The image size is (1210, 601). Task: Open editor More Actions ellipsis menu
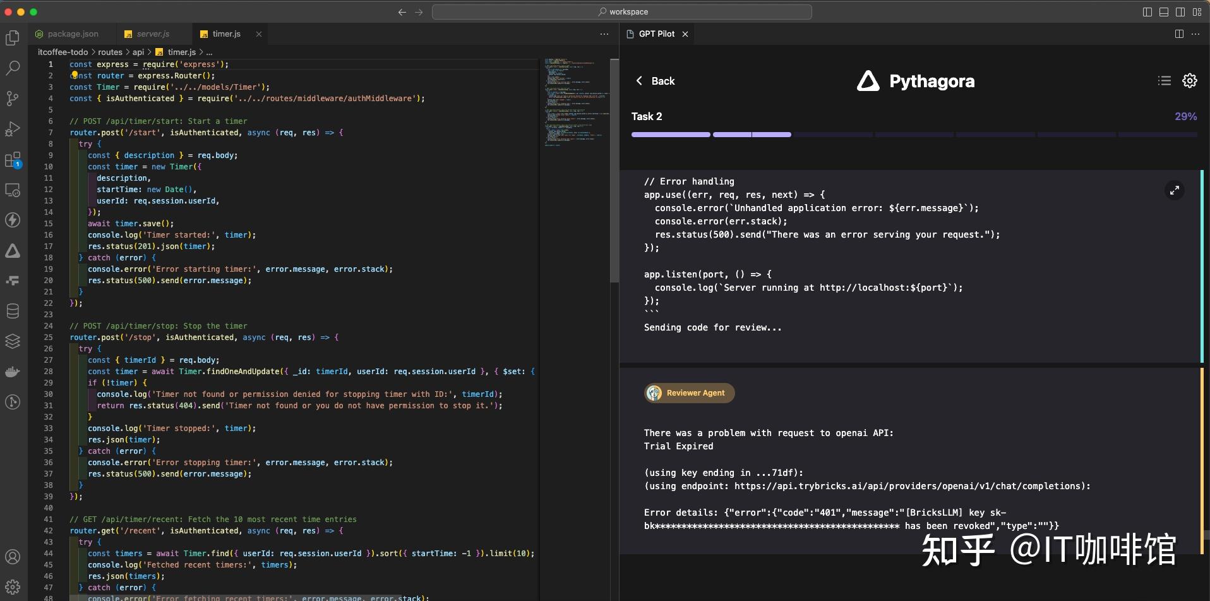click(x=604, y=34)
